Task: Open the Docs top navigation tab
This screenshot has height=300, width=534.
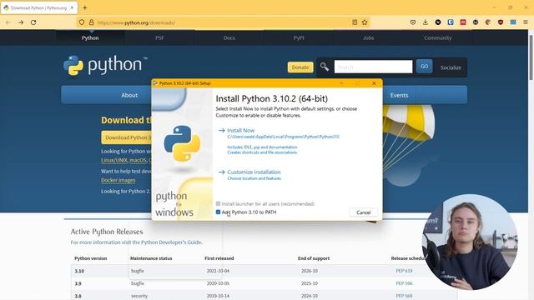Action: 229,37
